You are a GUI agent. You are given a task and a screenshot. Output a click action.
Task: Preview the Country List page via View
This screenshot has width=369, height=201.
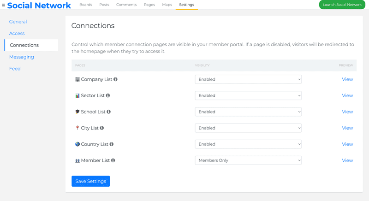pos(347,144)
